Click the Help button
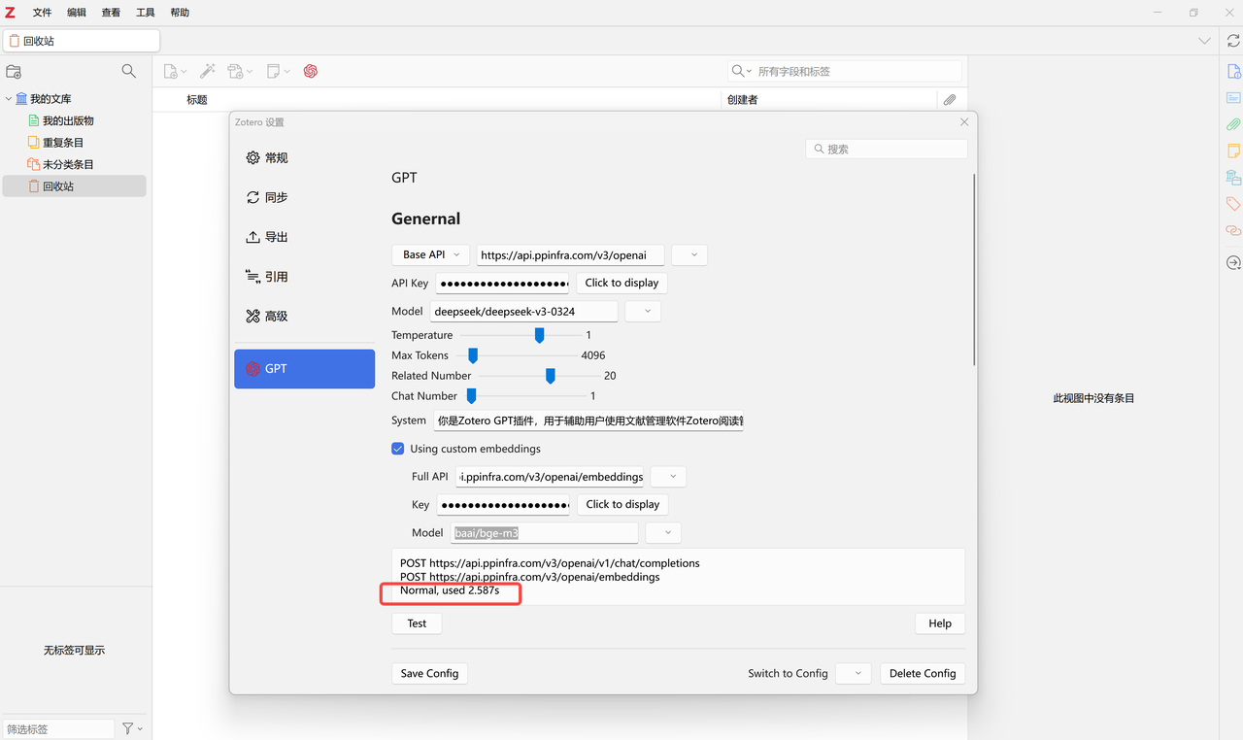 [940, 623]
